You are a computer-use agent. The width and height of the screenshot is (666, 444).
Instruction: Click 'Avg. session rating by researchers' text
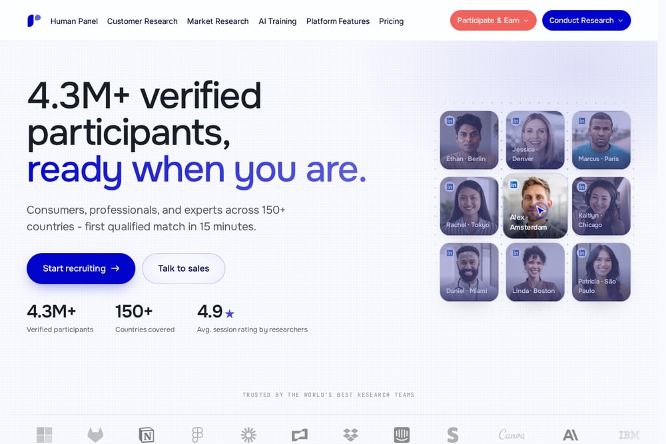252,330
